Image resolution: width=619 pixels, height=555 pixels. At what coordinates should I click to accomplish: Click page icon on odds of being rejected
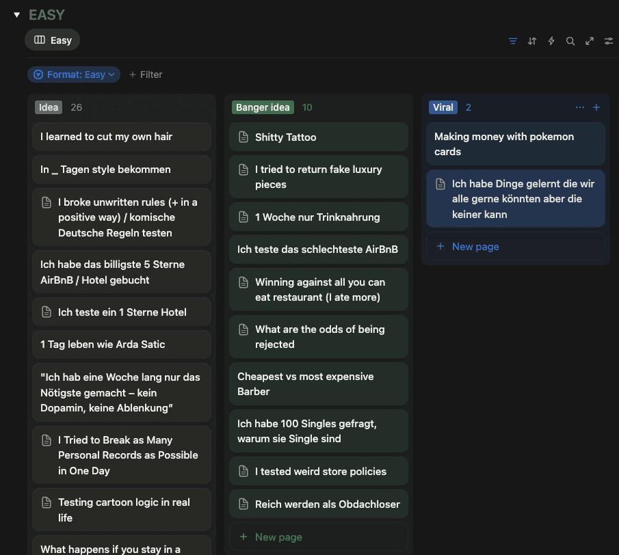243,329
